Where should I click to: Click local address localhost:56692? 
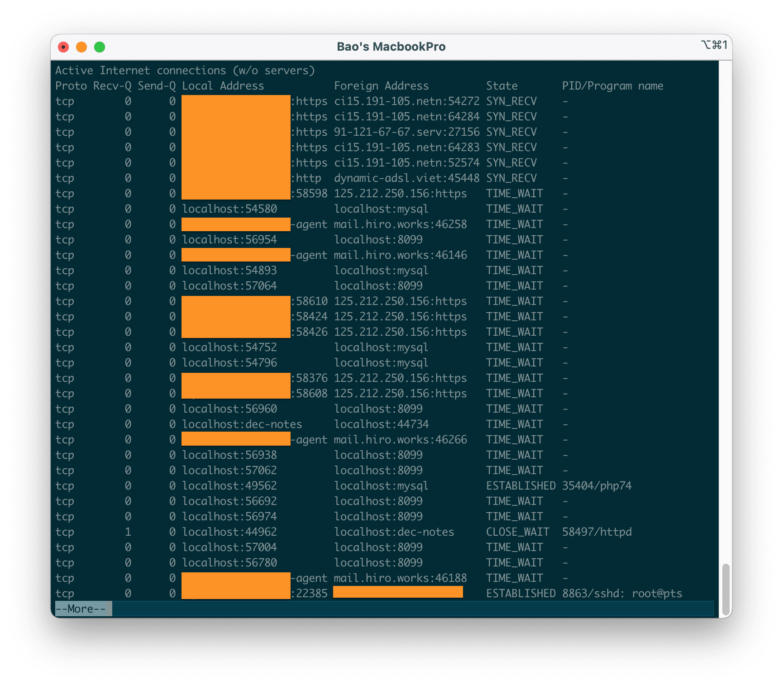[229, 501]
